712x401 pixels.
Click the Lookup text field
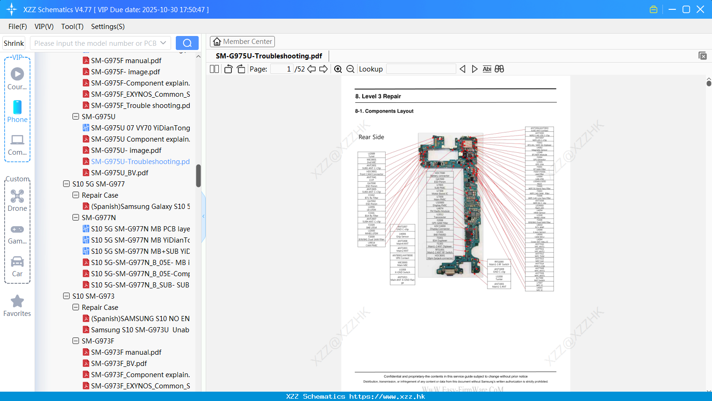(421, 69)
